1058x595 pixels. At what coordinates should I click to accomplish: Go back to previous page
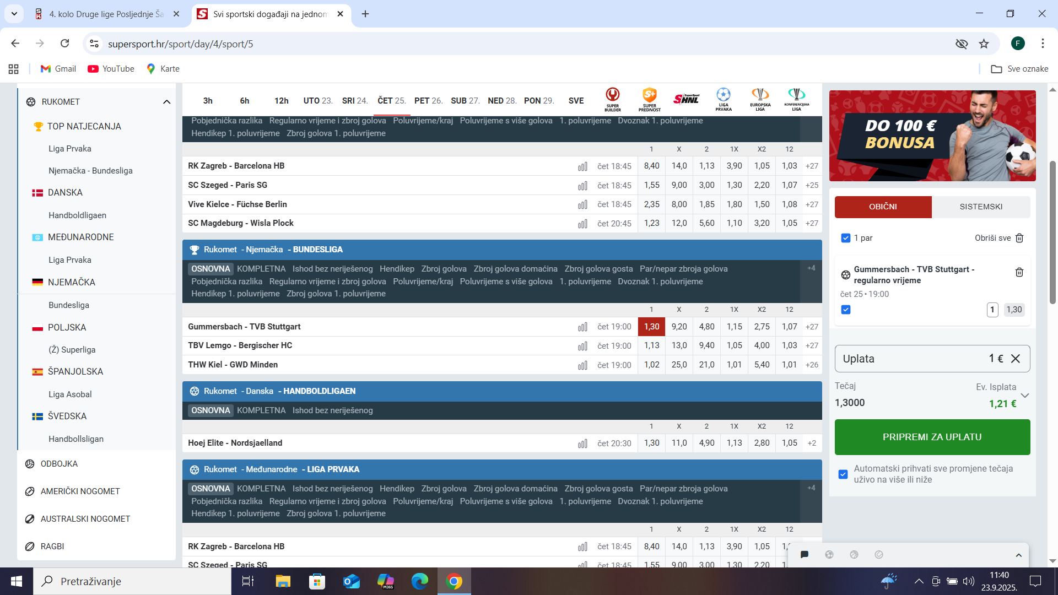(x=15, y=44)
